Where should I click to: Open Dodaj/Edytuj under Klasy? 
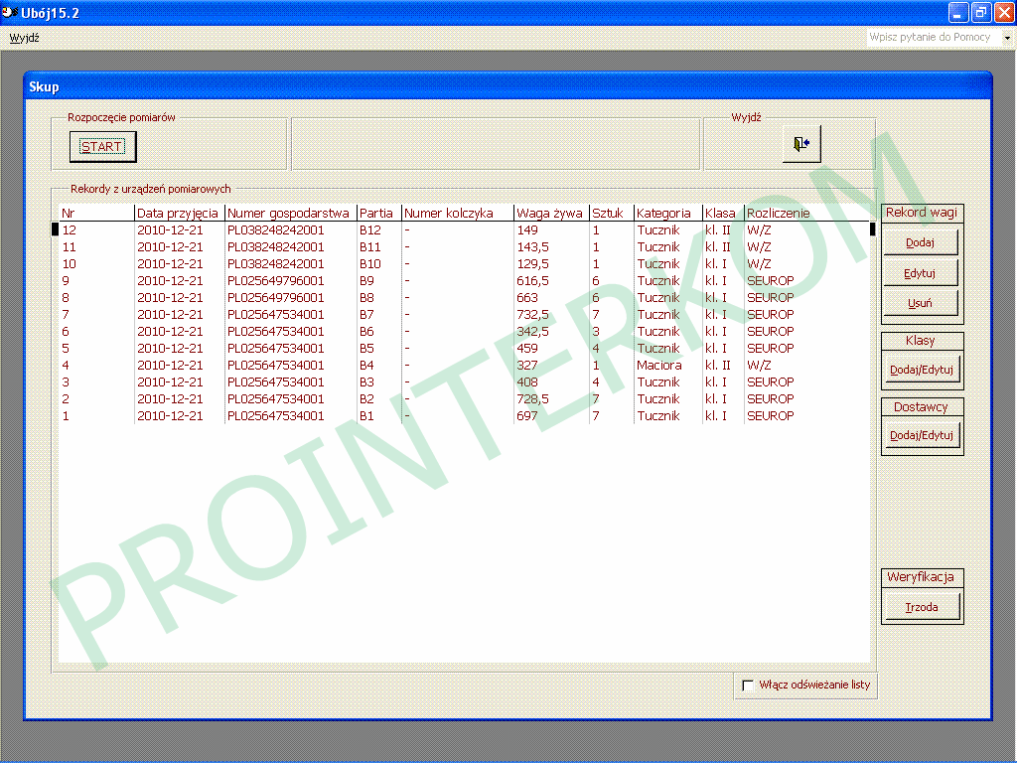point(921,370)
